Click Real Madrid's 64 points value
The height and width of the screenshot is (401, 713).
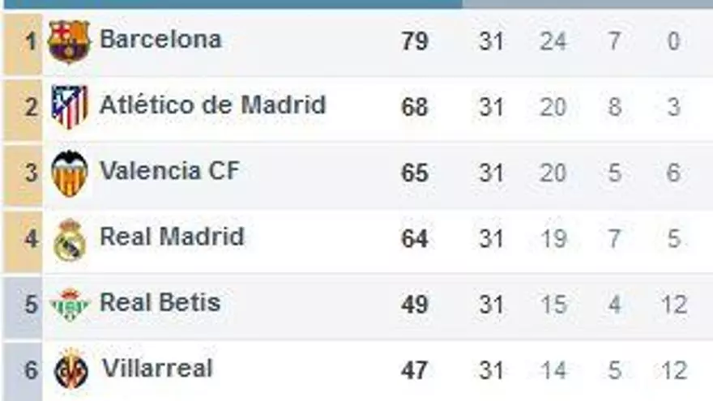(x=414, y=240)
